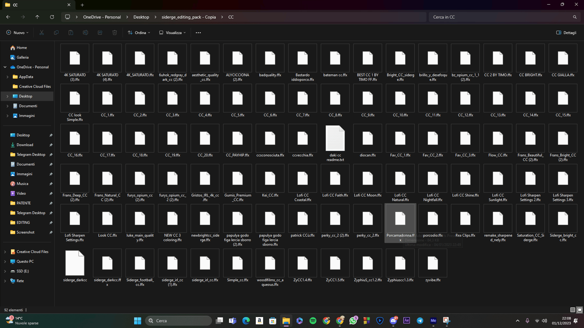This screenshot has width=584, height=328.
Task: Open the Ordina sort dropdown
Action: (139, 33)
